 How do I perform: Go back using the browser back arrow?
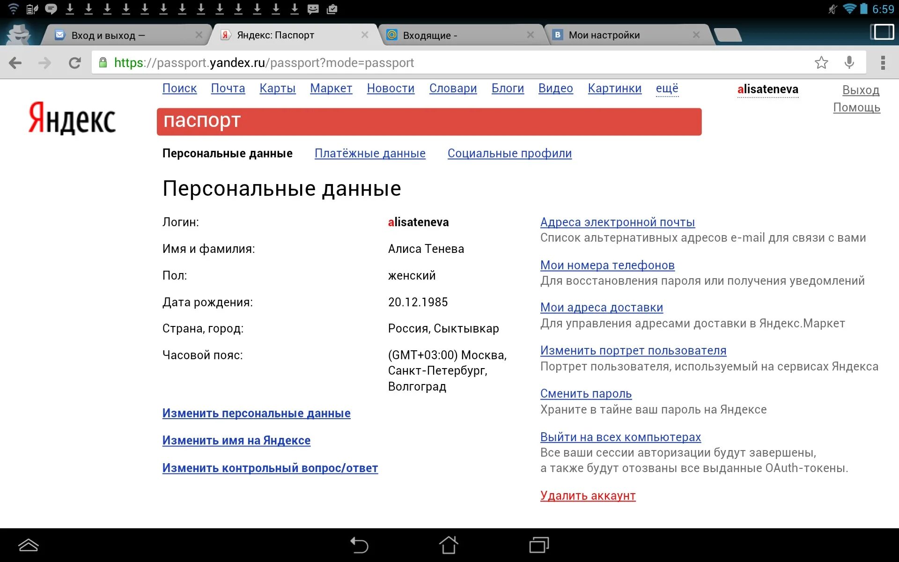tap(16, 62)
